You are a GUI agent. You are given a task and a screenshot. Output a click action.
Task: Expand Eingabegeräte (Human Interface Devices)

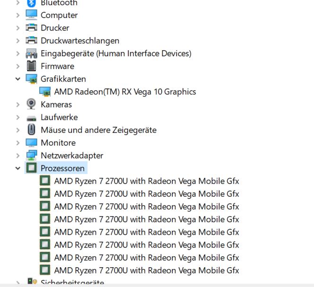point(18,53)
